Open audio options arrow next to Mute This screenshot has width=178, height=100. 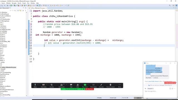38,84
